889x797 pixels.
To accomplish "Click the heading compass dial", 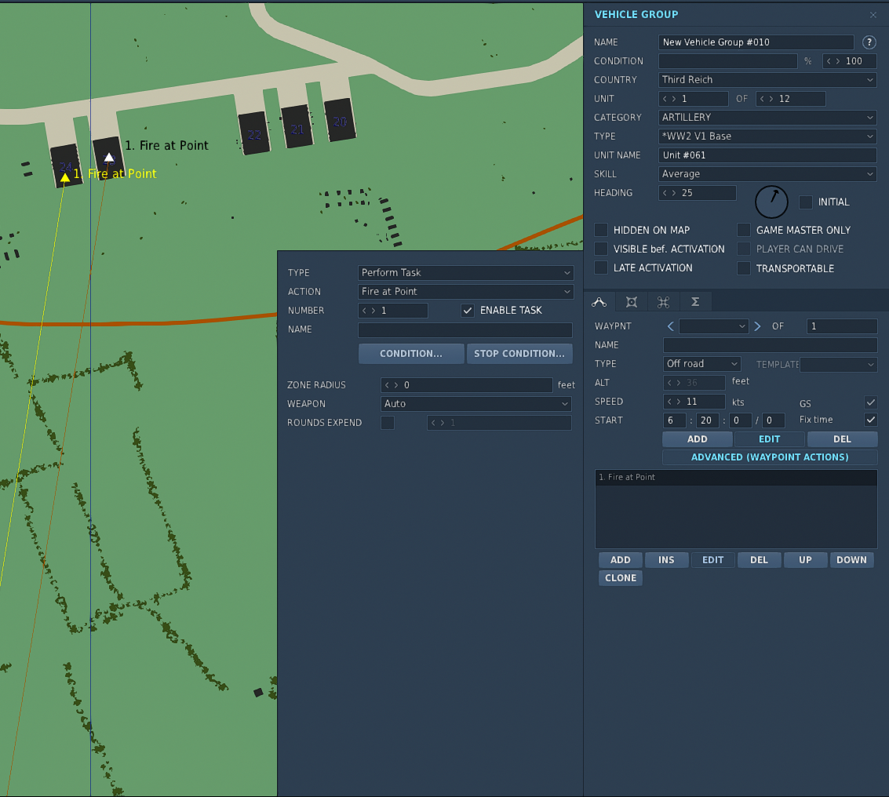I will [x=771, y=202].
